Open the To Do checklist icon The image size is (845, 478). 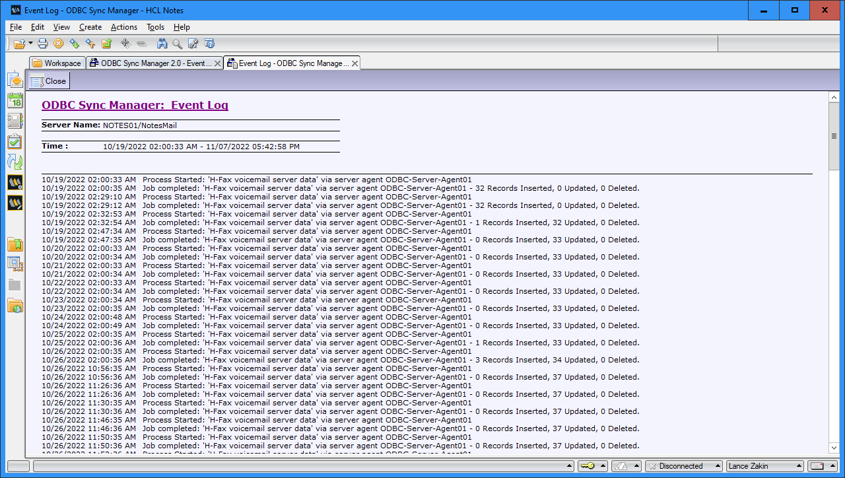[x=15, y=142]
